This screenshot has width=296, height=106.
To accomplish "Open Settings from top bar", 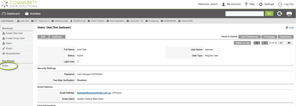I will coord(269,4).
